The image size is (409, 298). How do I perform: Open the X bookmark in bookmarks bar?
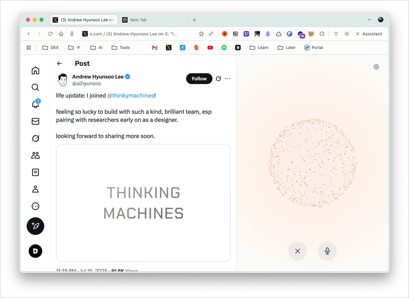[169, 48]
